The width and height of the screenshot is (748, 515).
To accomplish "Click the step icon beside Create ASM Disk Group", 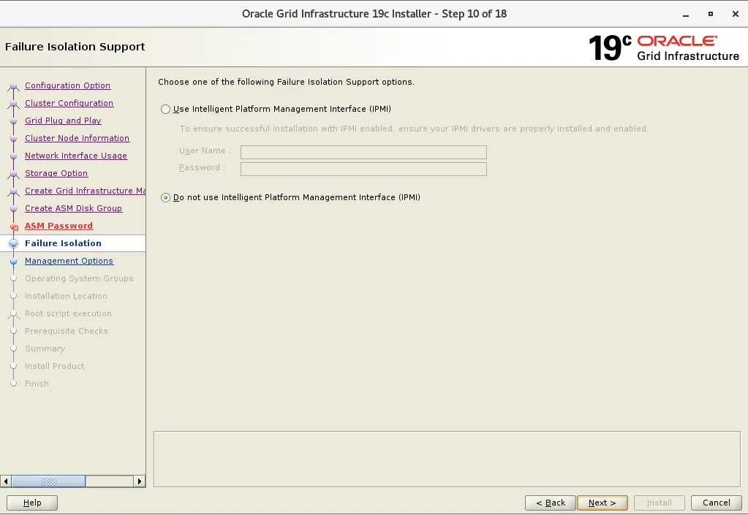I will click(x=14, y=208).
